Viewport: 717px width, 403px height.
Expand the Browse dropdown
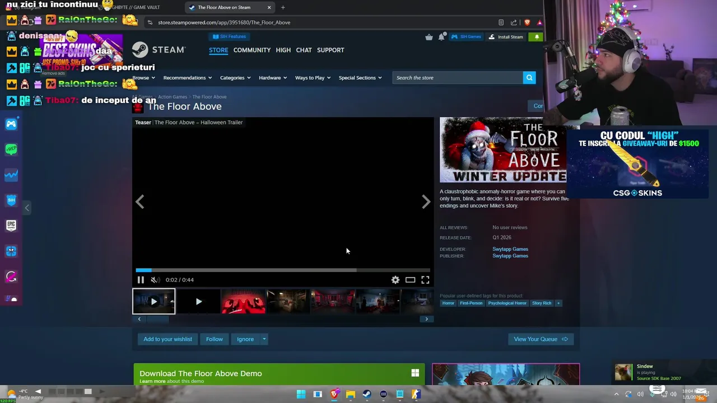(144, 78)
